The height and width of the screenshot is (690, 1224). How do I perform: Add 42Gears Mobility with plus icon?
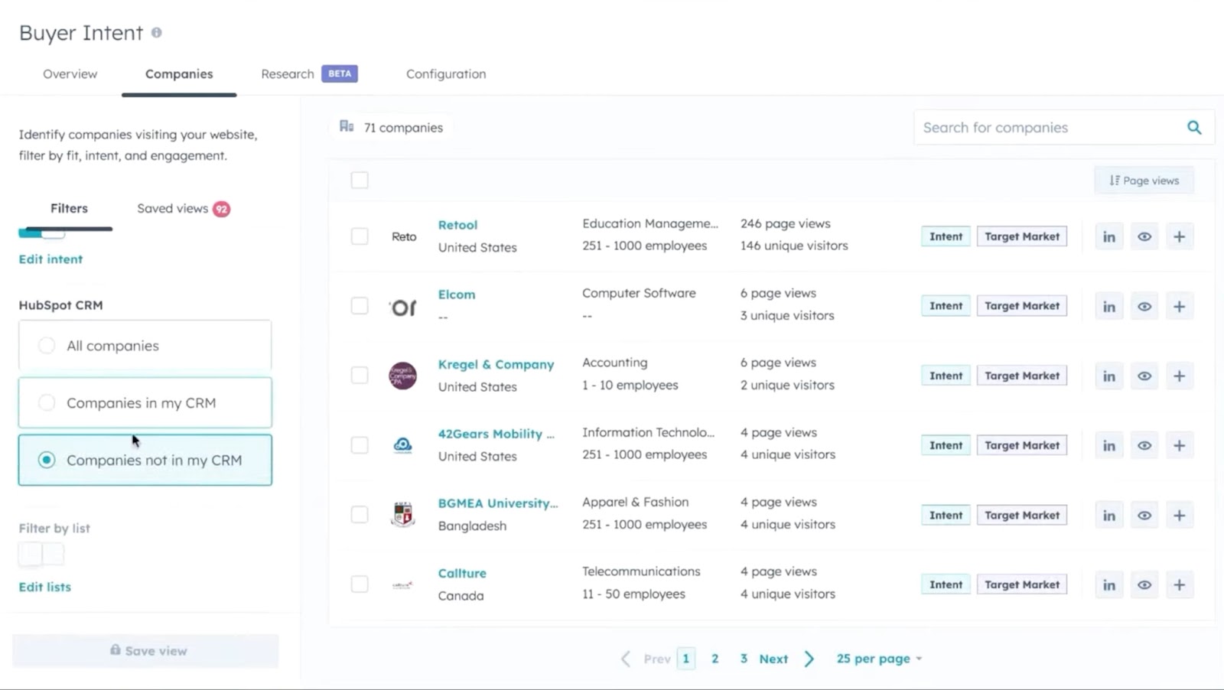click(1180, 446)
